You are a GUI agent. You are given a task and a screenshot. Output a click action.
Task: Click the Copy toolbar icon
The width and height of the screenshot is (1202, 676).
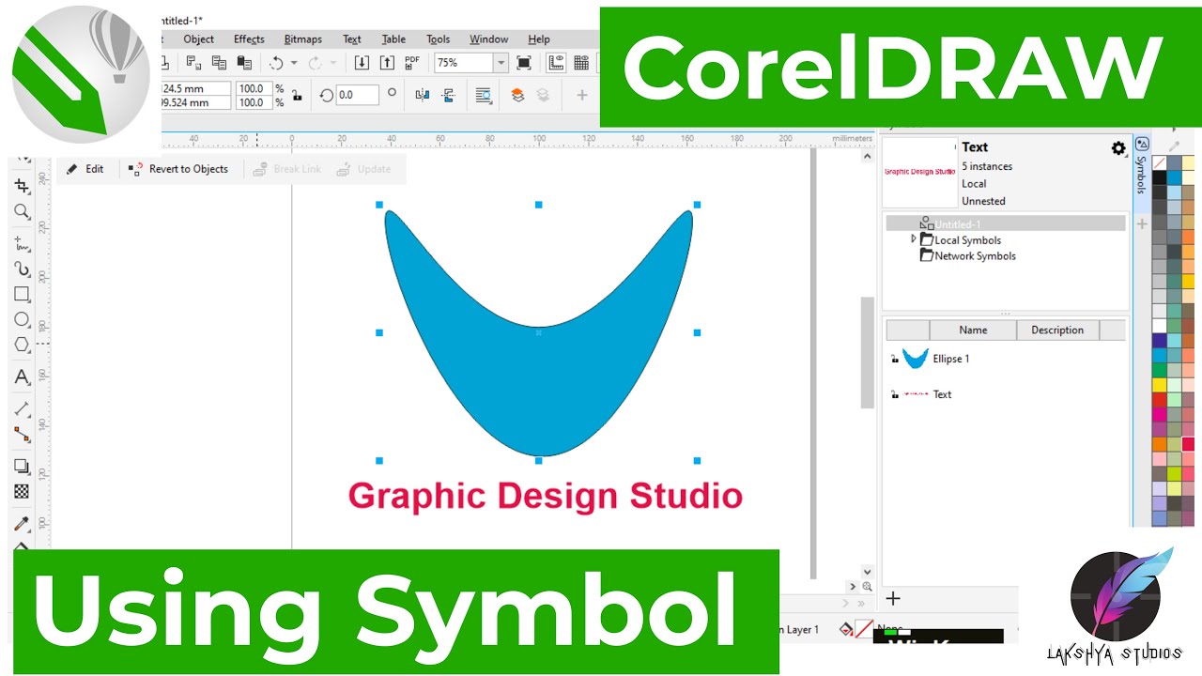pyautogui.click(x=219, y=63)
